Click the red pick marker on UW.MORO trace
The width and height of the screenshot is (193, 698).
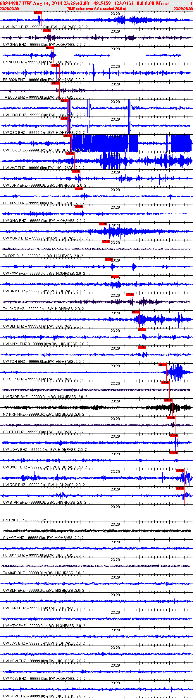click(103, 224)
